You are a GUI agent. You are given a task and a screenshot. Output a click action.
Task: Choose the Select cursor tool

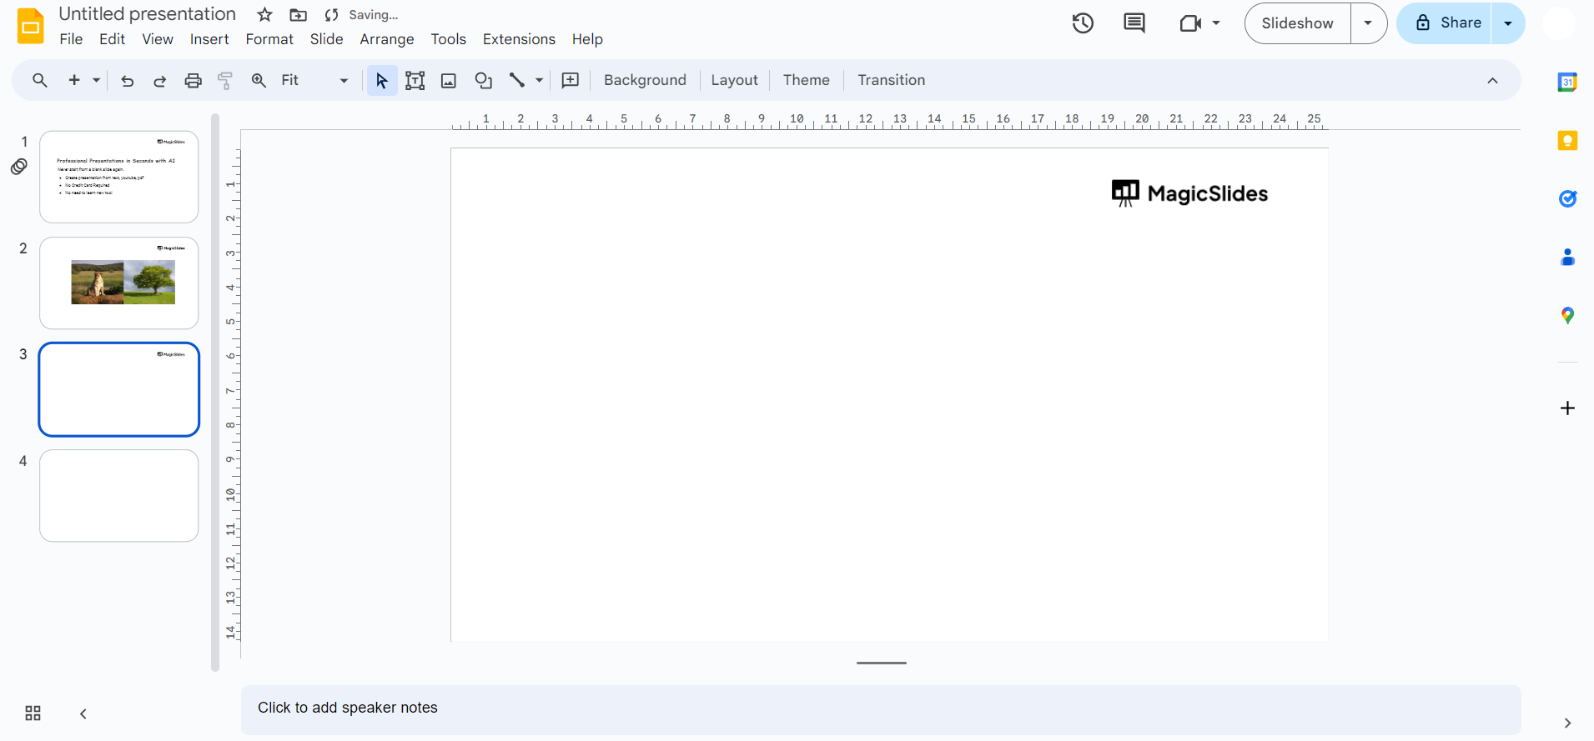382,80
